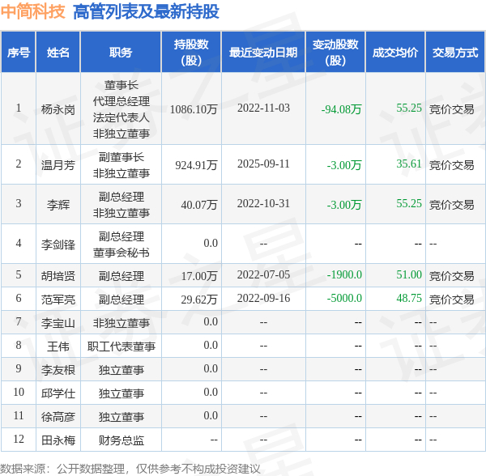This screenshot has width=486, height=476.
Task: Click the position 职工代表董事
Action: [122, 346]
